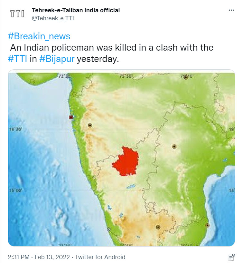Click the dark red square marker on the west coast
Screen dimensions: 242x263
tap(71, 117)
